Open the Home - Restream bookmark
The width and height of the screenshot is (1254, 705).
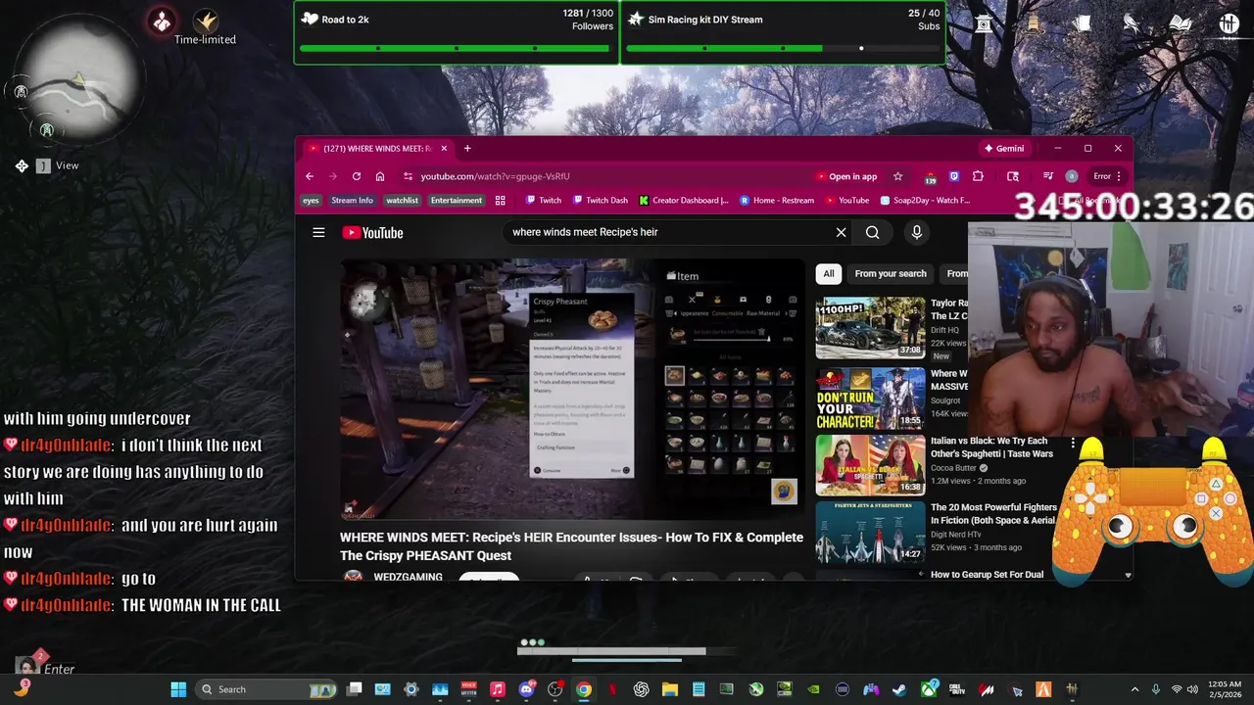777,201
